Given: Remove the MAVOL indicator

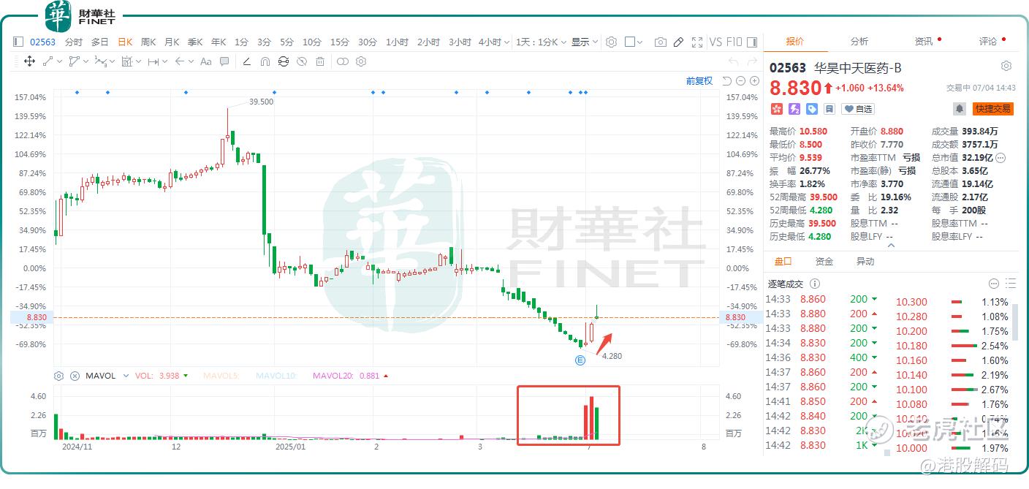Looking at the screenshot, I should coord(75,376).
